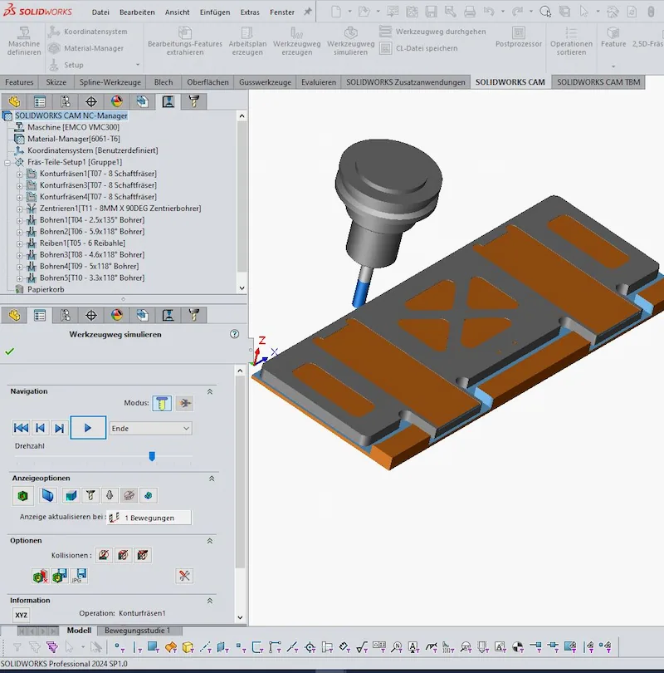The image size is (664, 673).
Task: Play the toolpath simulation
Action: pos(88,428)
